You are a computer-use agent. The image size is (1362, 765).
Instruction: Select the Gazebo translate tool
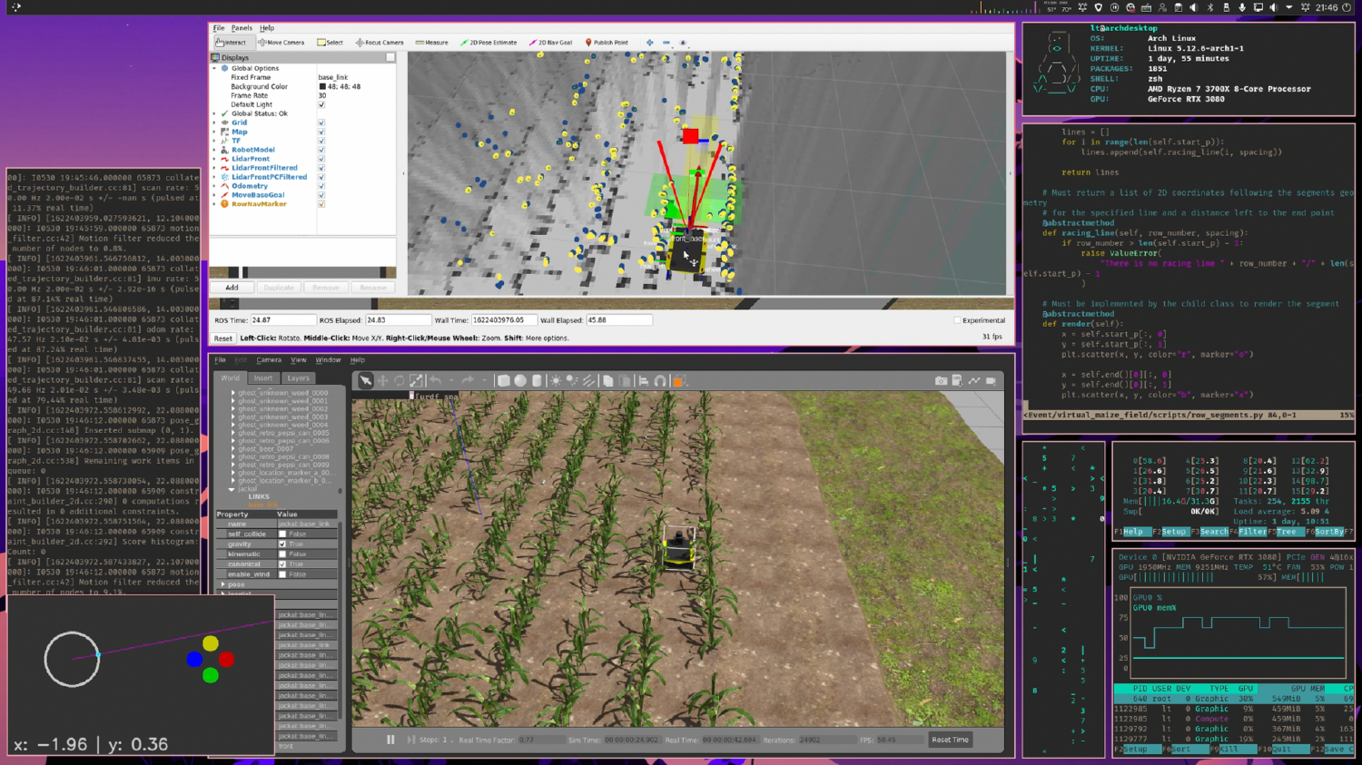coord(382,380)
